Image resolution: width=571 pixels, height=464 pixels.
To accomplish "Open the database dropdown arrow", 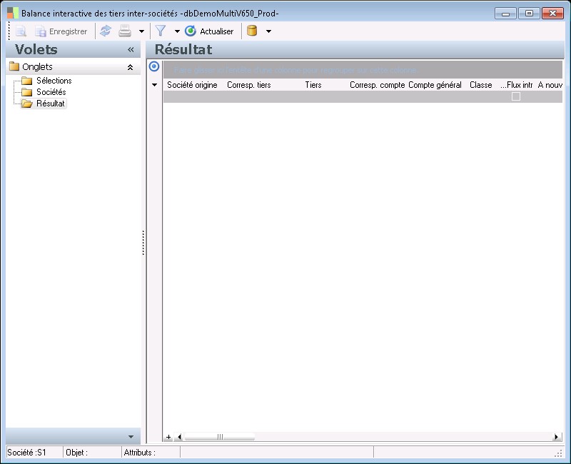I will pos(269,31).
